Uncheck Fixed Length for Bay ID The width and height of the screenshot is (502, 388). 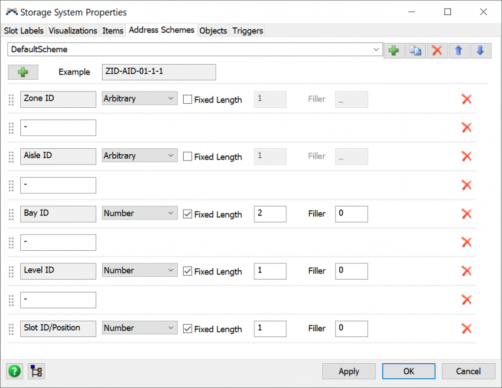(188, 214)
